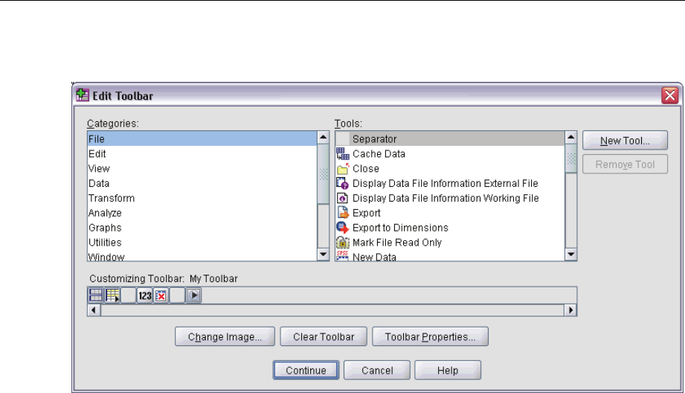Choose the Data category
Viewport: 685px width, 393px height.
(202, 184)
